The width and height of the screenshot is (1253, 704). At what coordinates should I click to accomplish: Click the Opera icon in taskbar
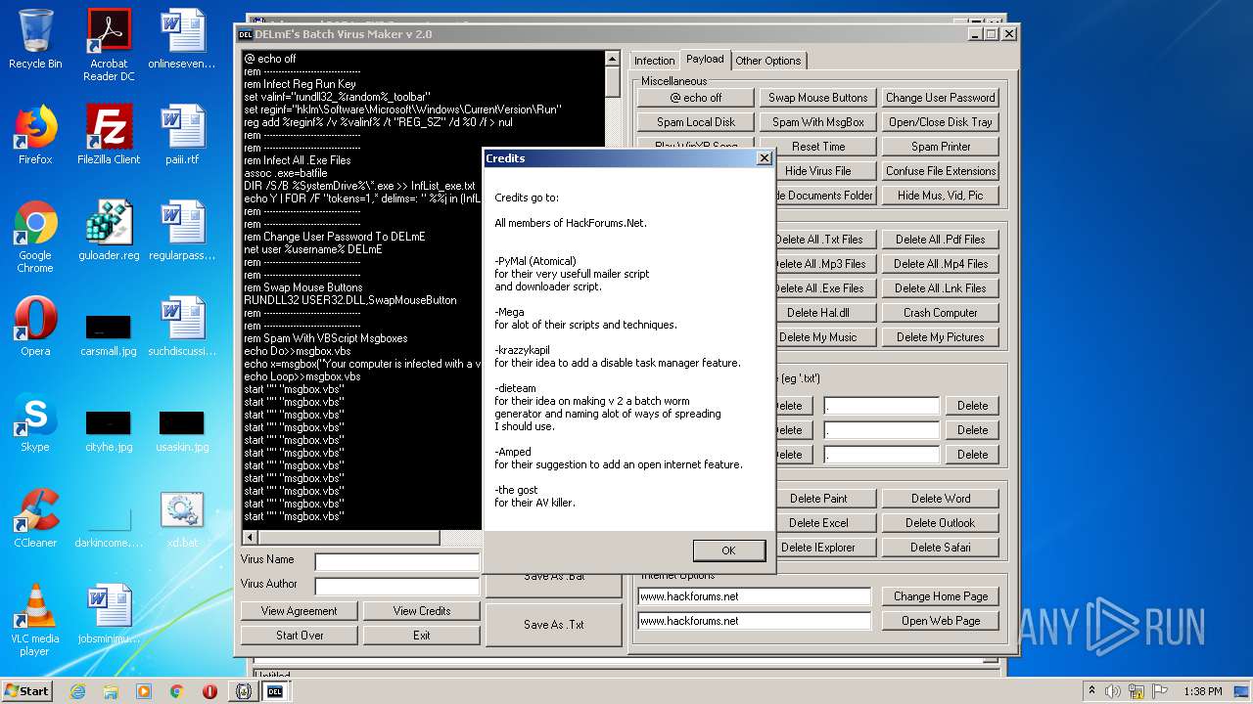[x=209, y=691]
